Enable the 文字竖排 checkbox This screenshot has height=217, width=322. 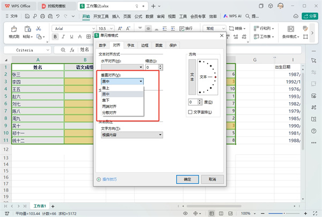coord(191,112)
